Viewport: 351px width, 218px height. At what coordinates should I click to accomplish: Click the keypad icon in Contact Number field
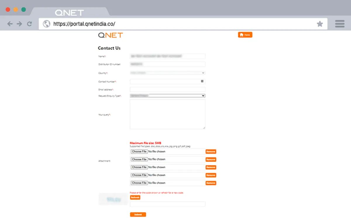click(x=202, y=81)
